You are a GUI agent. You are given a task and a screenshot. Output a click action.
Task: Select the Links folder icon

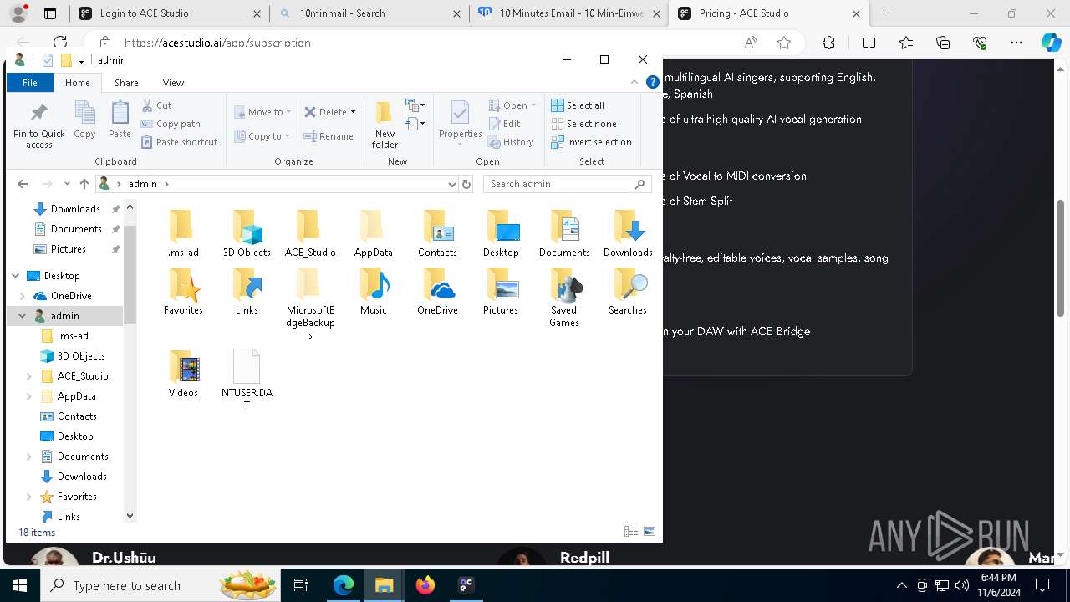(x=247, y=284)
